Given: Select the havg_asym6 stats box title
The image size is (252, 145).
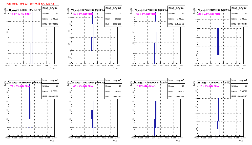Looking at the screenshot, I should [x=176, y=81].
